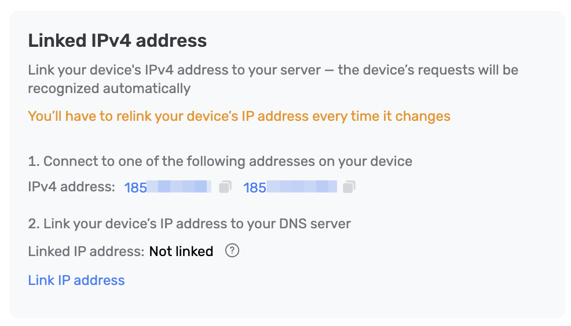Viewport: 571px width, 326px height.
Task: Copy the first IPv4 address
Action: pyautogui.click(x=225, y=187)
